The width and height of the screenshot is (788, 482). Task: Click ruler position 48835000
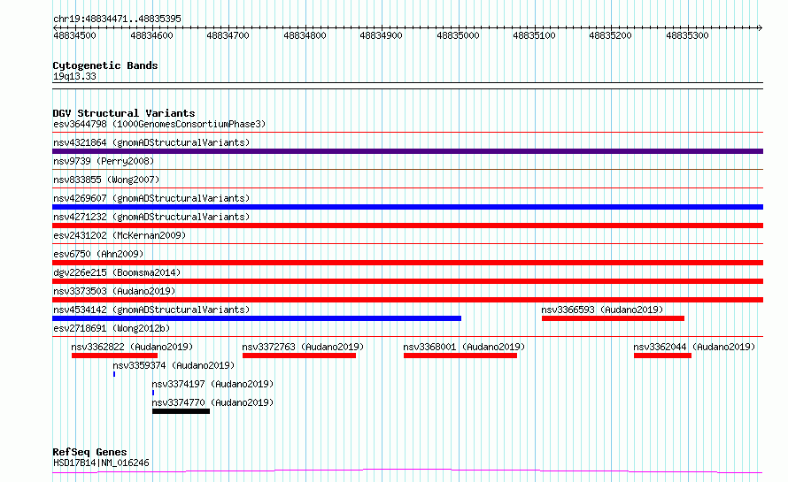pos(459,35)
